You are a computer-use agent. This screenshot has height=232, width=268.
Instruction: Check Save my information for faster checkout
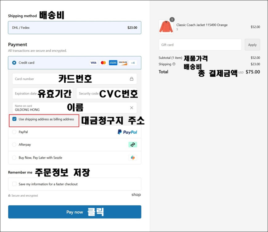point(14,184)
